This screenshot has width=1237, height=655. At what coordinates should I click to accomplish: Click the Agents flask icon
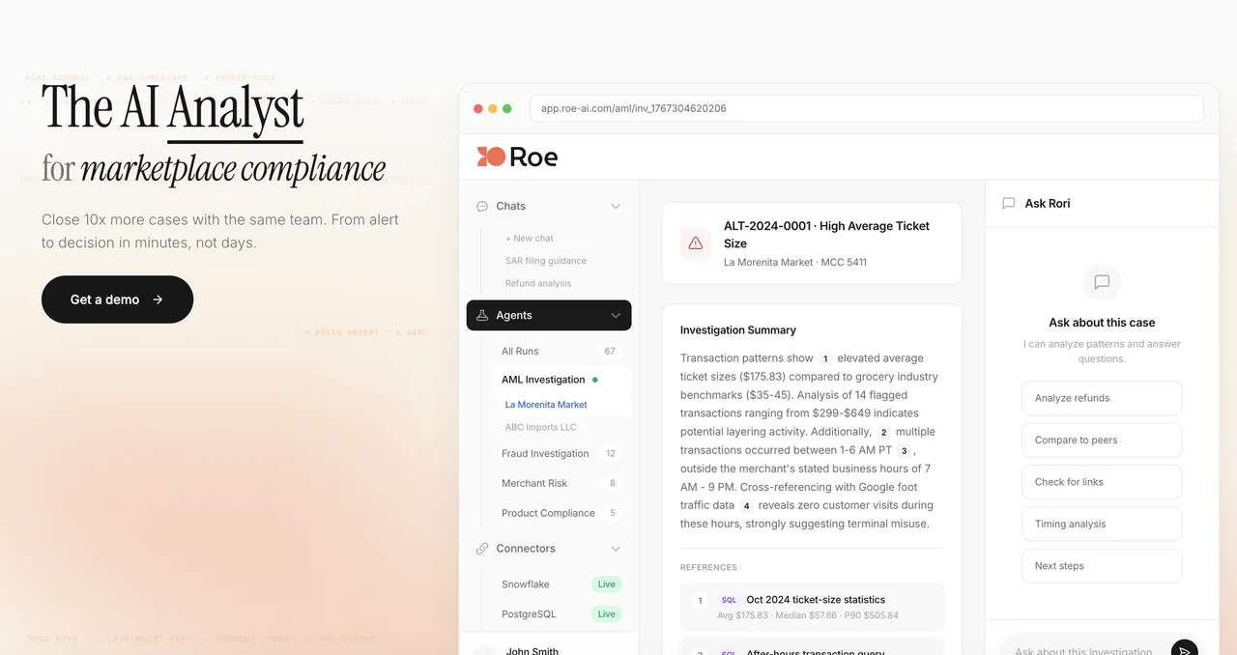click(482, 315)
